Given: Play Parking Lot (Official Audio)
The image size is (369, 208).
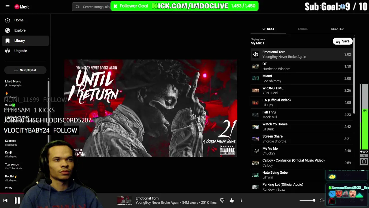Looking at the screenshot, I should click(x=302, y=187).
